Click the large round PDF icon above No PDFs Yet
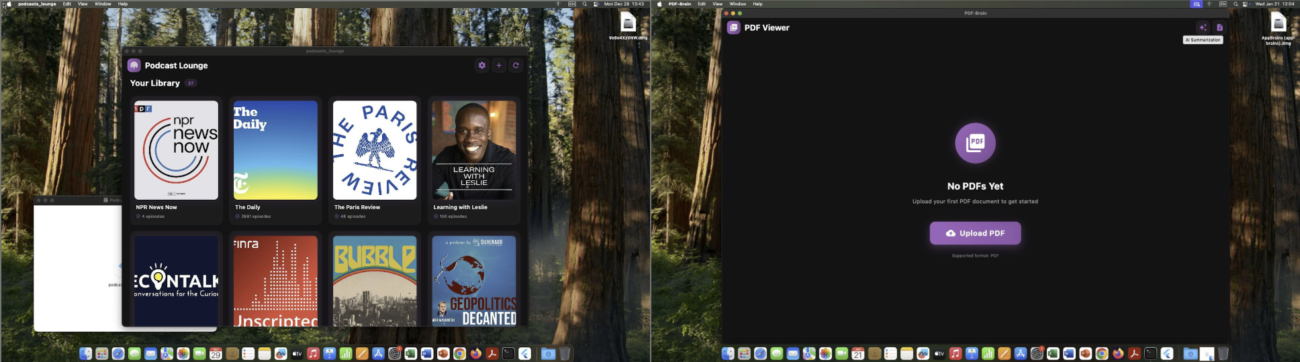Viewport: 1300px width, 362px height. pyautogui.click(x=975, y=143)
